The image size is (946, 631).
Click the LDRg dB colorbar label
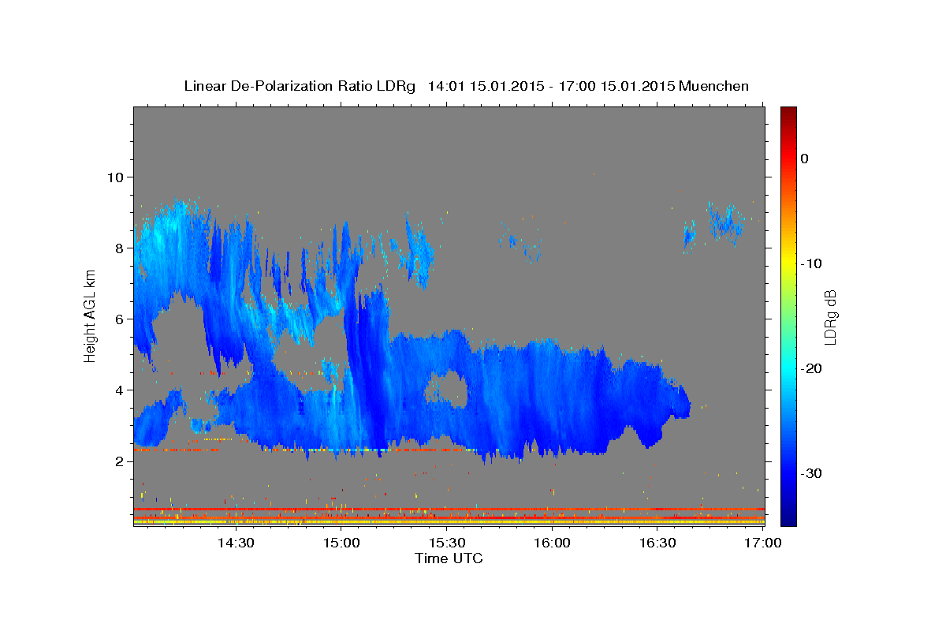pyautogui.click(x=830, y=316)
